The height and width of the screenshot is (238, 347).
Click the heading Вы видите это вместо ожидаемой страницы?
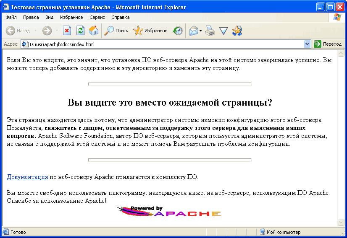coord(170,102)
